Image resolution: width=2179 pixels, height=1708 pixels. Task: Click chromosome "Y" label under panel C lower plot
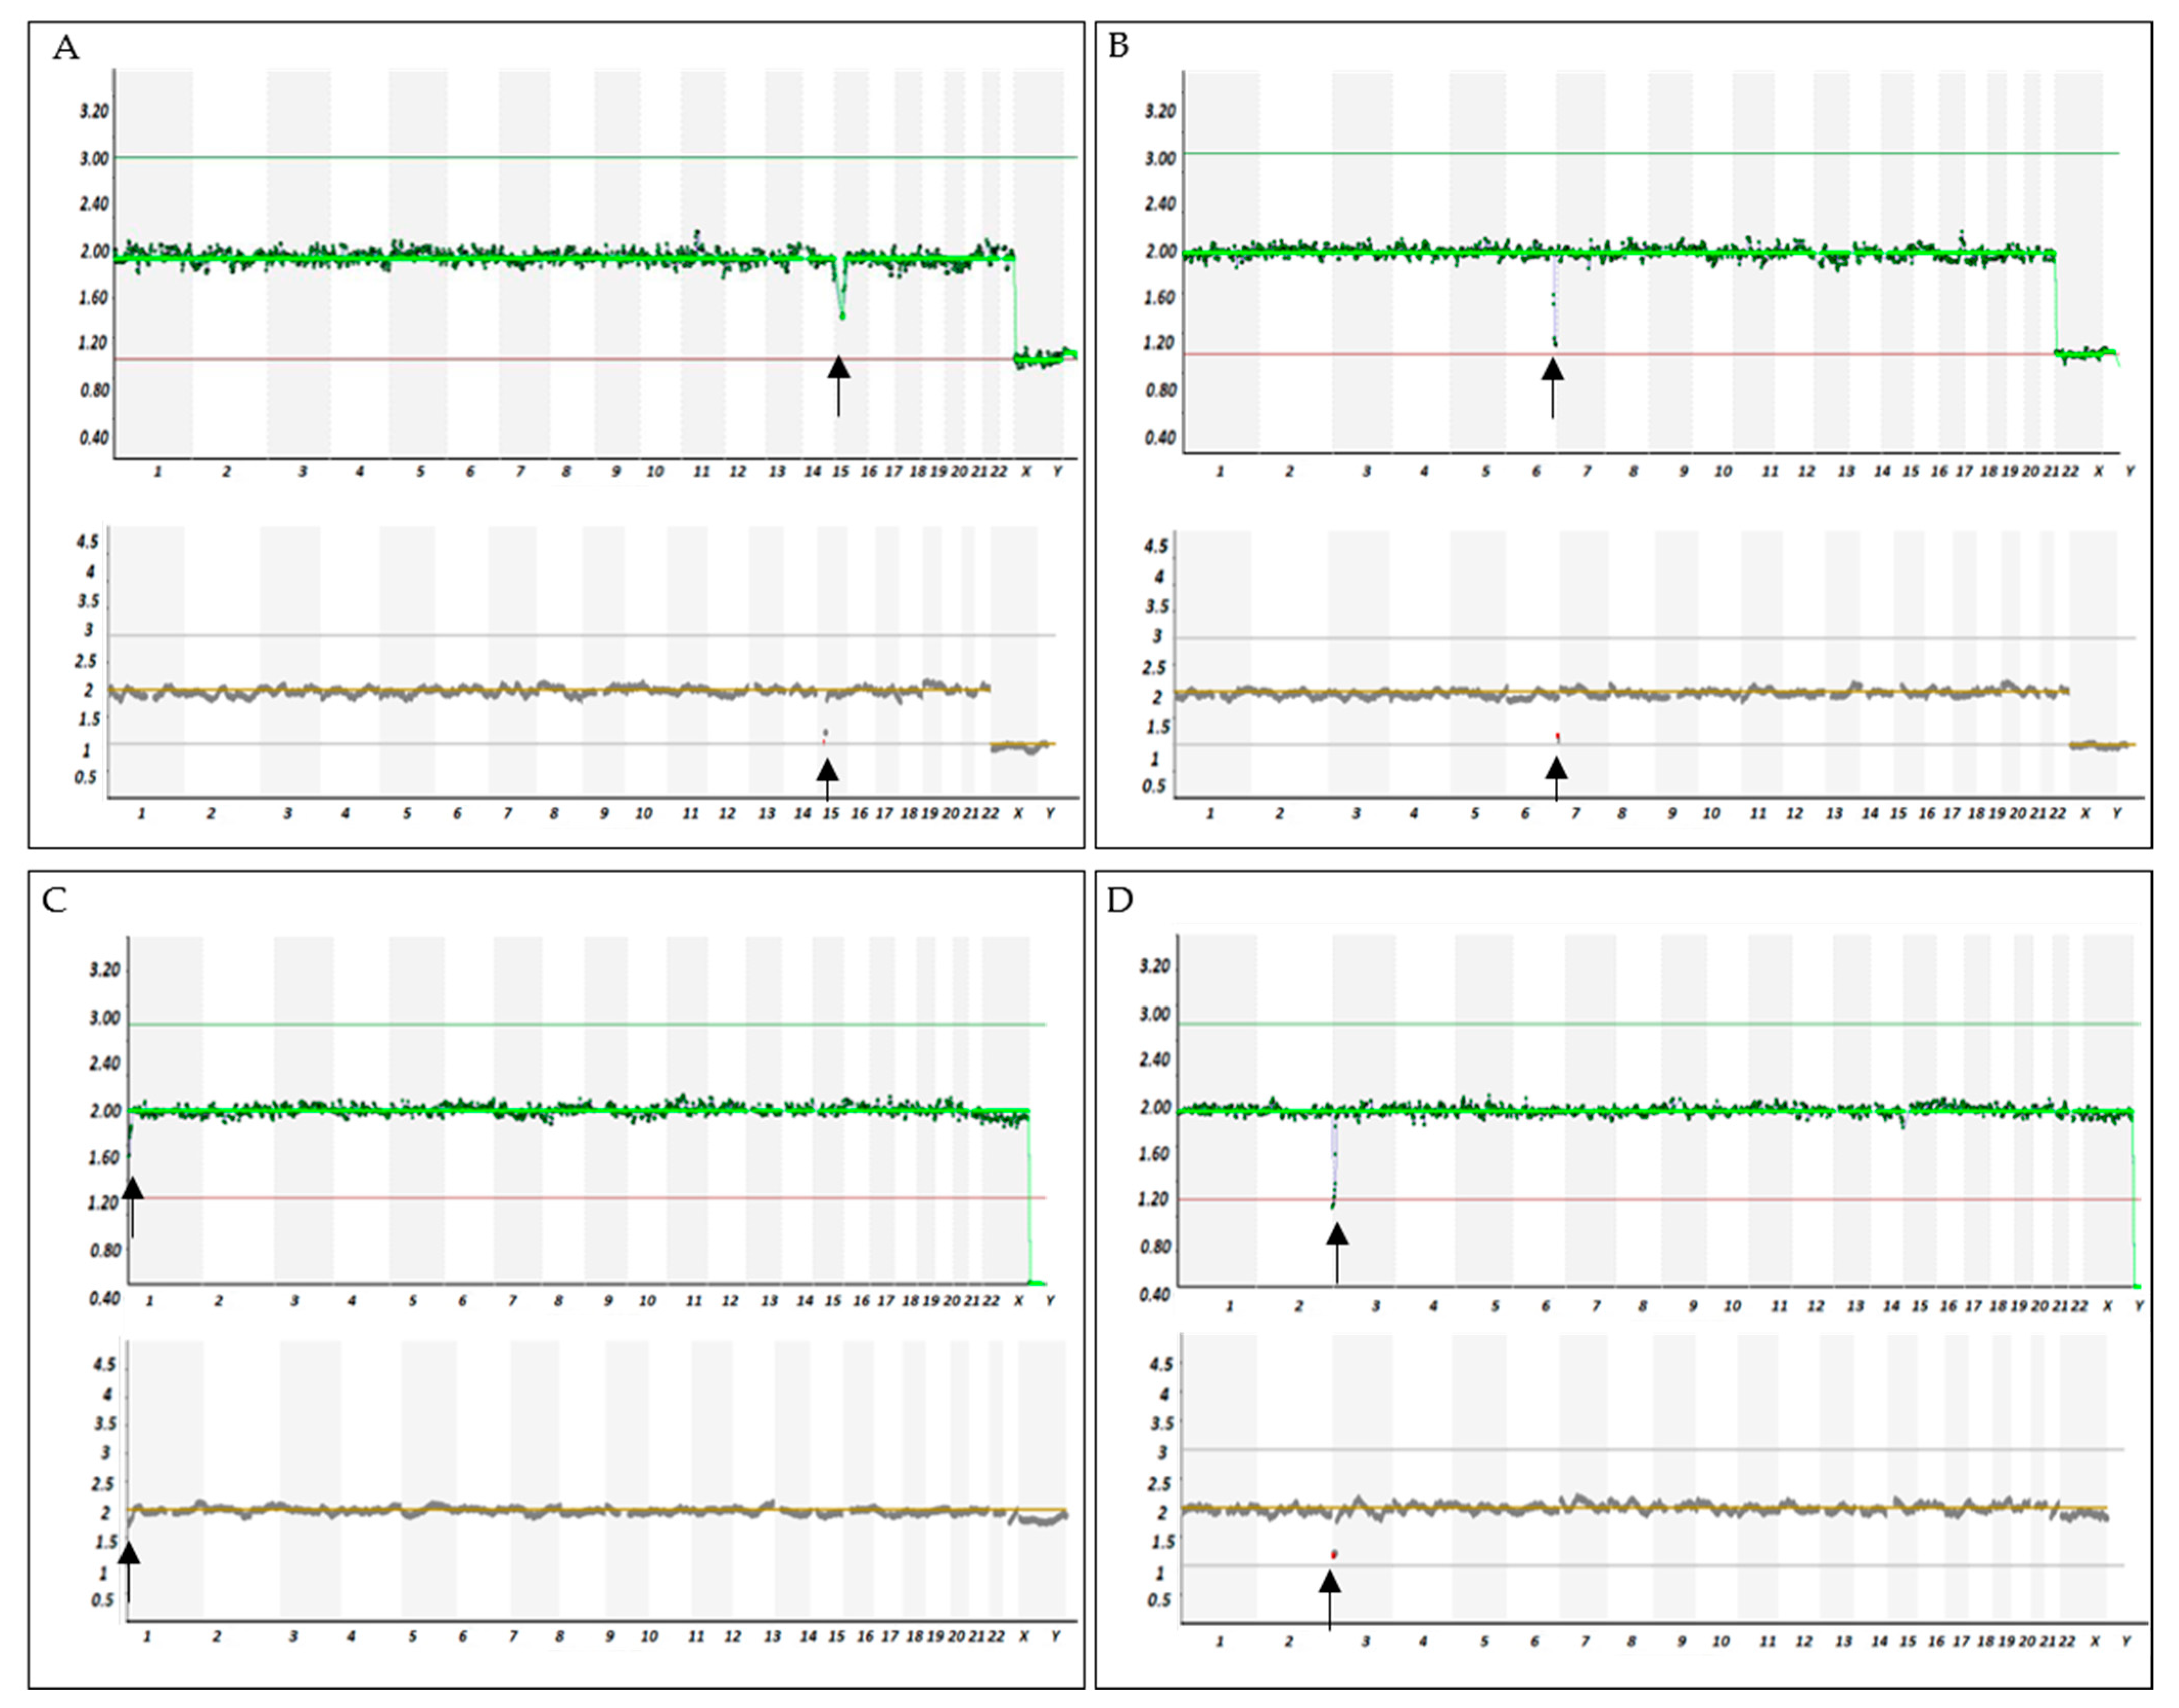1056,1637
